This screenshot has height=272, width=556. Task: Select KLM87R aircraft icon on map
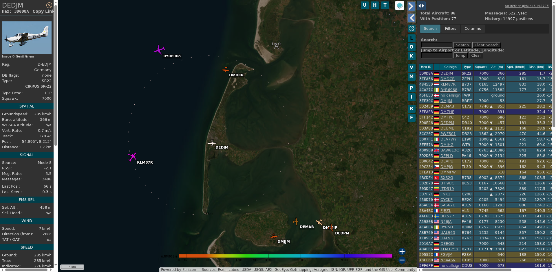click(x=132, y=157)
